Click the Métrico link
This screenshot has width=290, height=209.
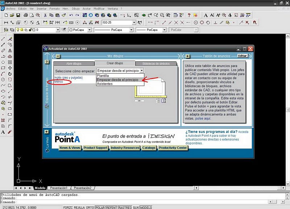[58, 82]
